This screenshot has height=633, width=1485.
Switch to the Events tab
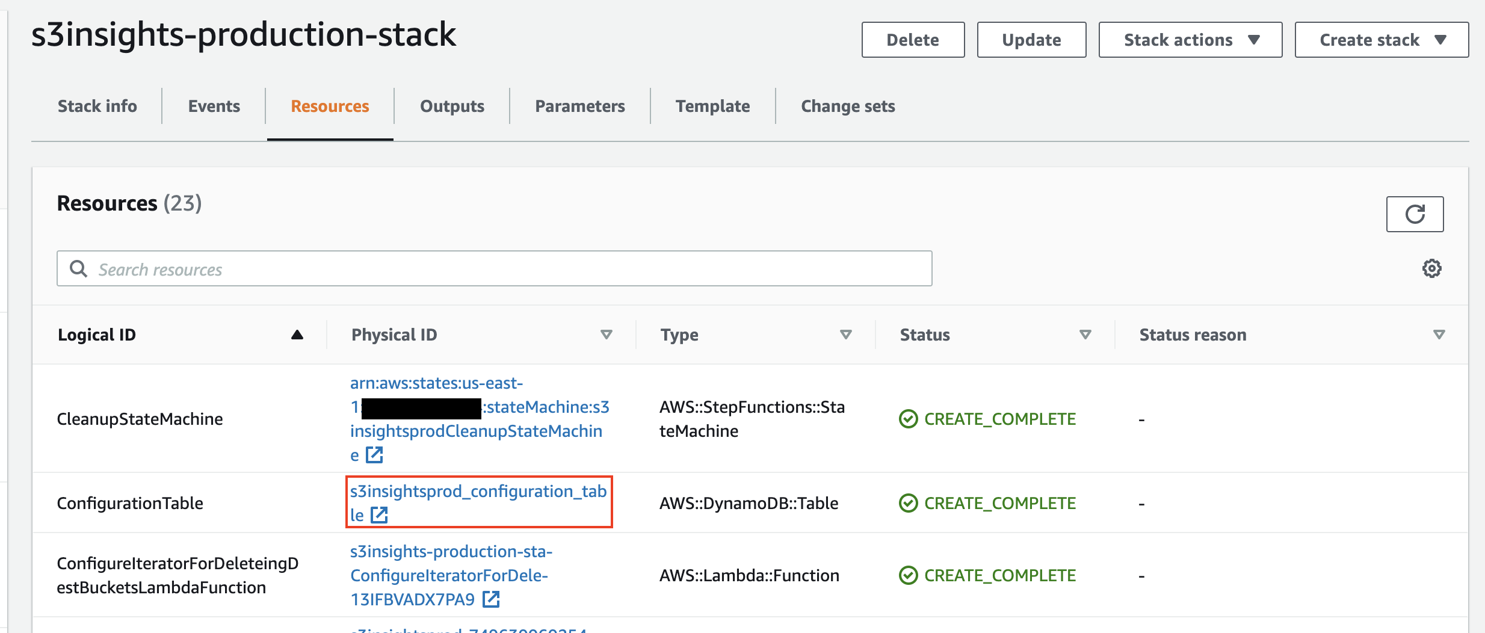(x=214, y=106)
